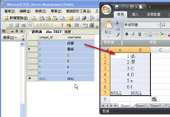Click the XMLA query icon in SSMS toolbar
This screenshot has height=117, width=170.
click(x=55, y=18)
